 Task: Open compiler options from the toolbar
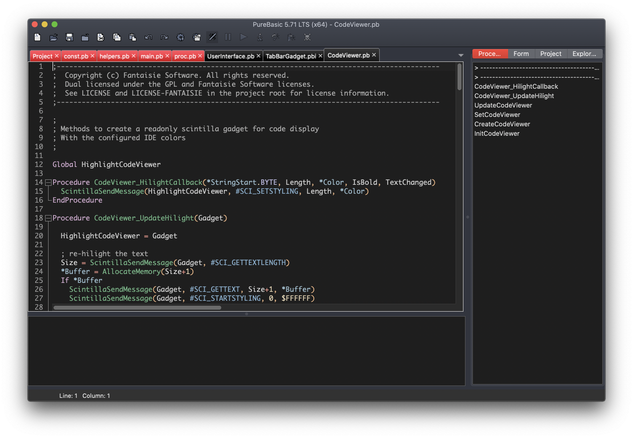click(x=196, y=37)
